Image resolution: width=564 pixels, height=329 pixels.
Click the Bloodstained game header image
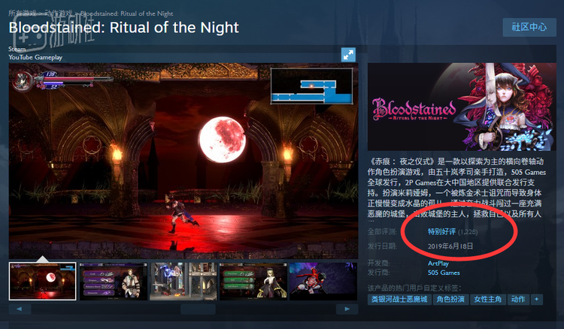pos(462,107)
